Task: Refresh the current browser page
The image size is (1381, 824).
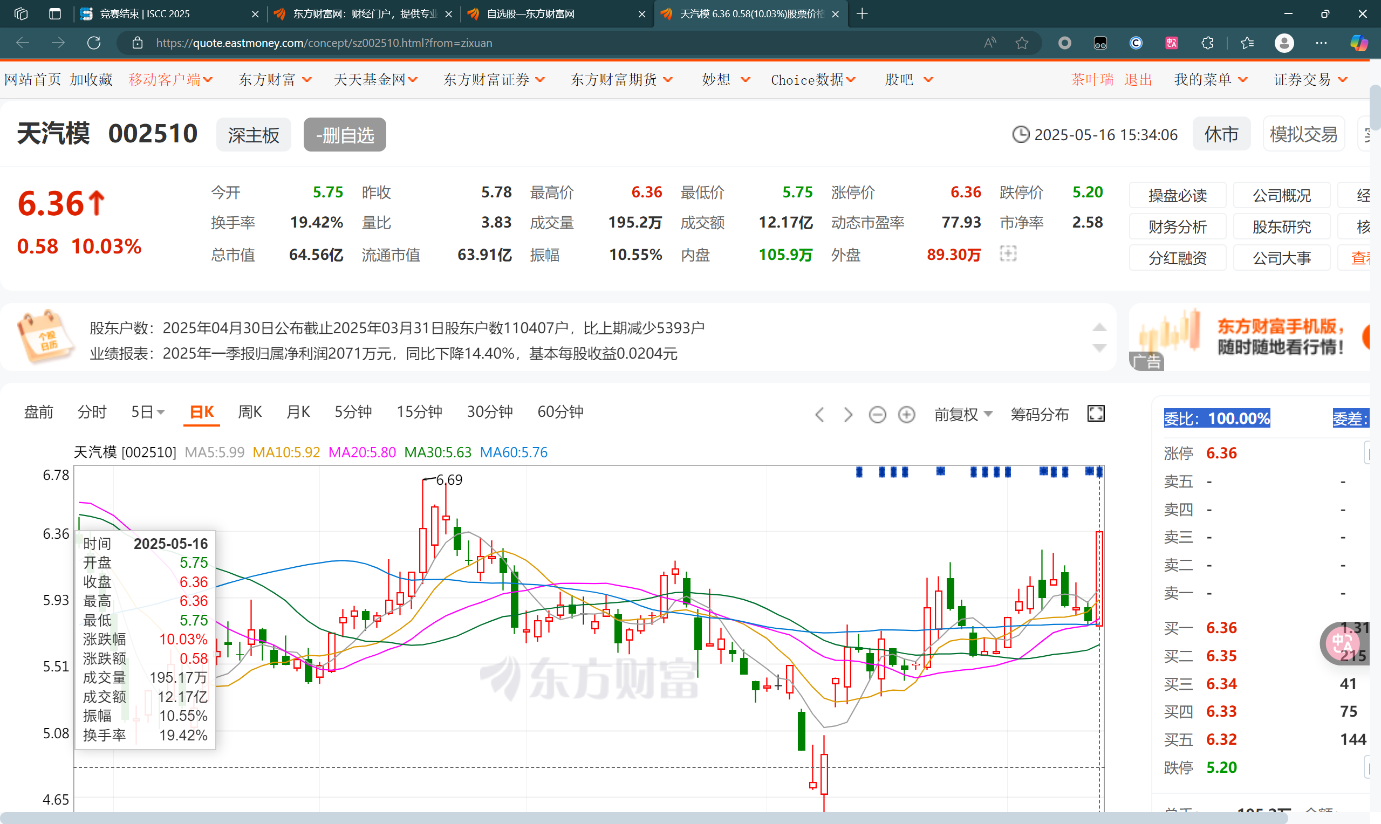Action: click(x=94, y=43)
